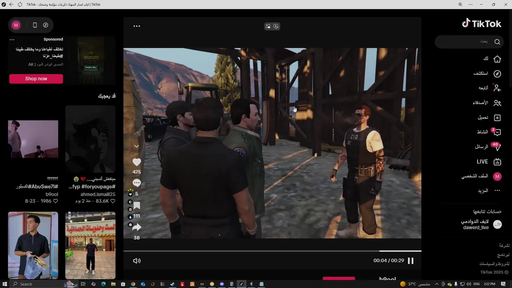Click the sponsored ad image

(x=91, y=60)
